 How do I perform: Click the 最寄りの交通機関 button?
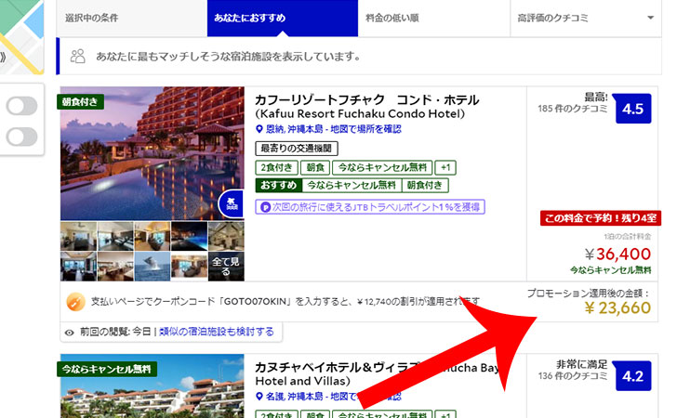(297, 149)
